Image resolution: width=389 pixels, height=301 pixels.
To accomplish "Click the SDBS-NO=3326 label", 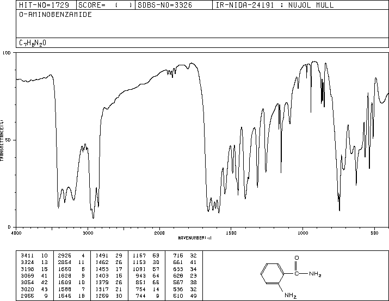I will [165, 5].
